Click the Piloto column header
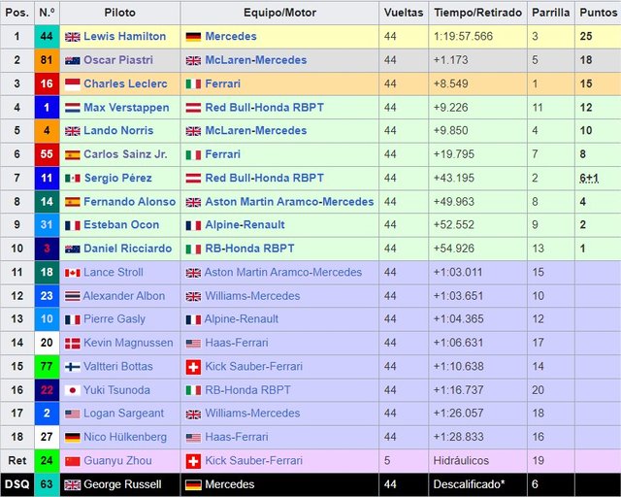 pos(120,13)
